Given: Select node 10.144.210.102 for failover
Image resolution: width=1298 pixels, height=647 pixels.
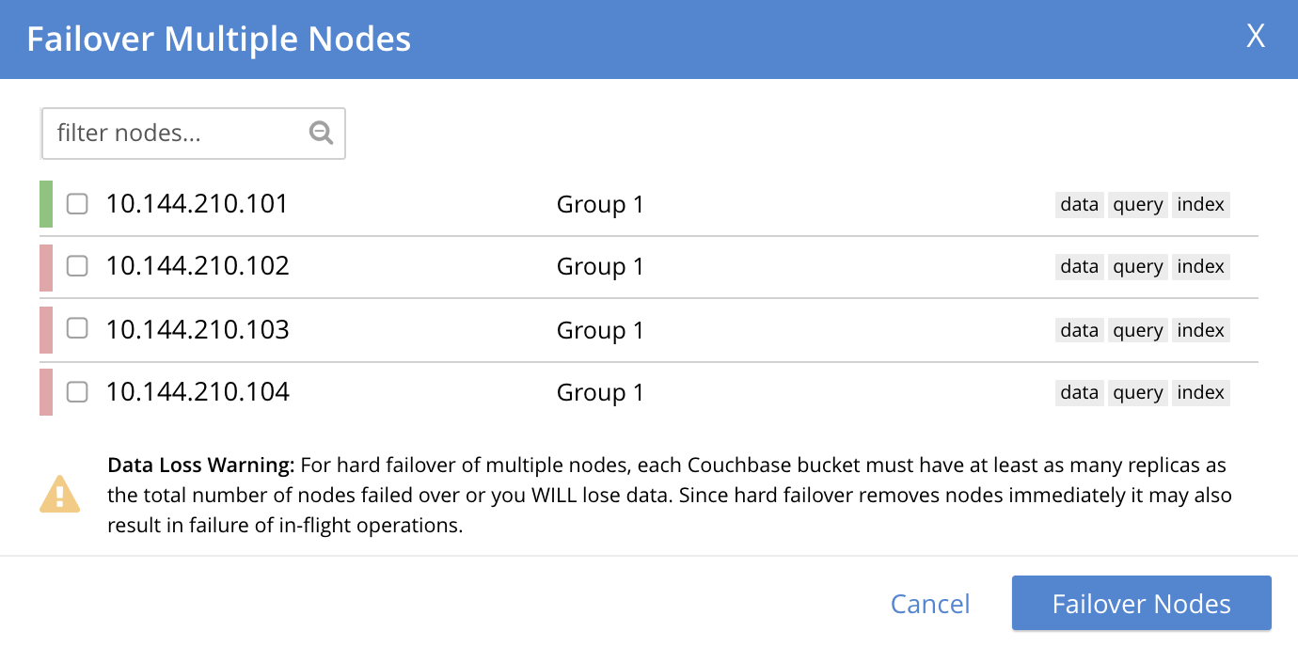Looking at the screenshot, I should 76,266.
